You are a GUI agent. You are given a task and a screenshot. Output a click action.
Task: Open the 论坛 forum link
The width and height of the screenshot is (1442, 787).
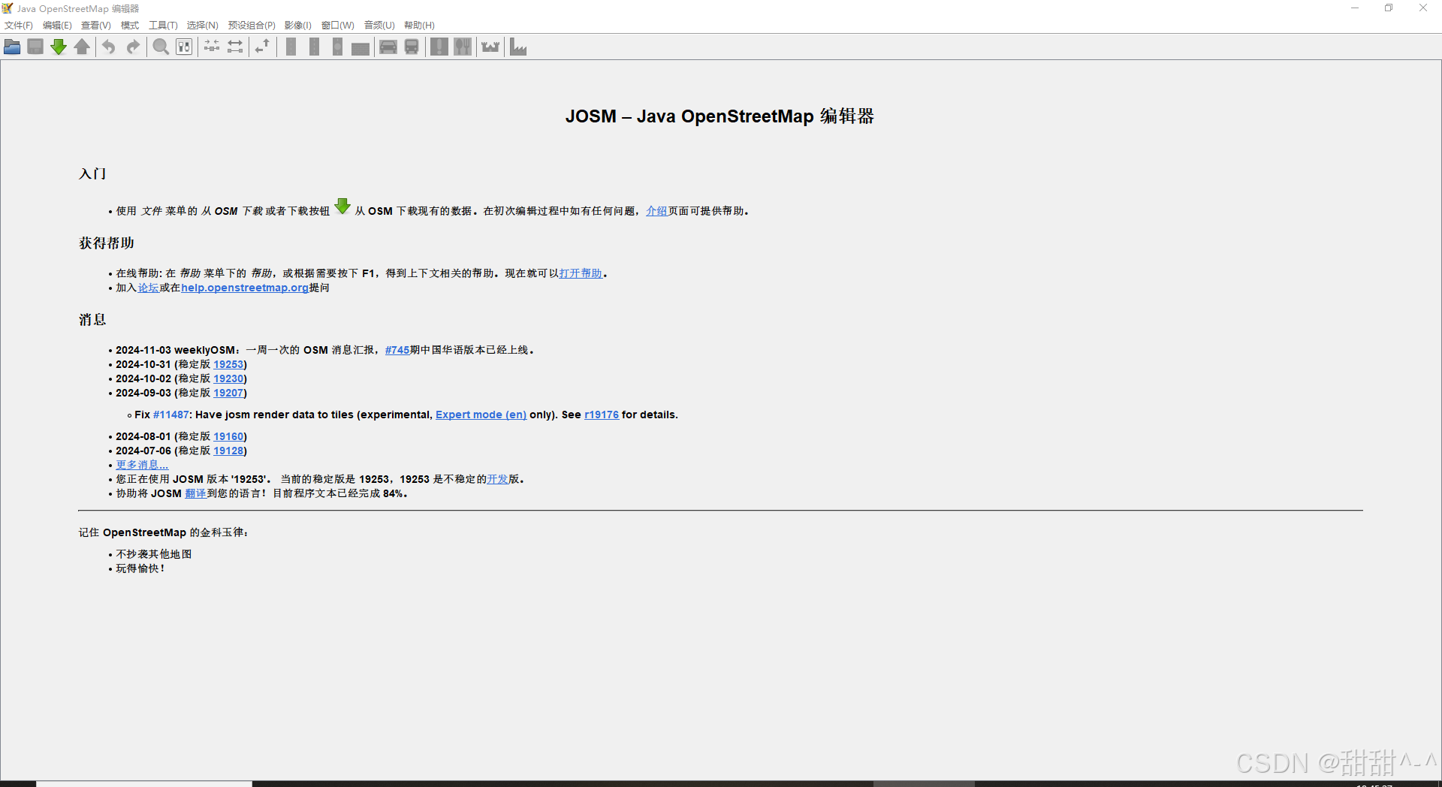tap(148, 288)
